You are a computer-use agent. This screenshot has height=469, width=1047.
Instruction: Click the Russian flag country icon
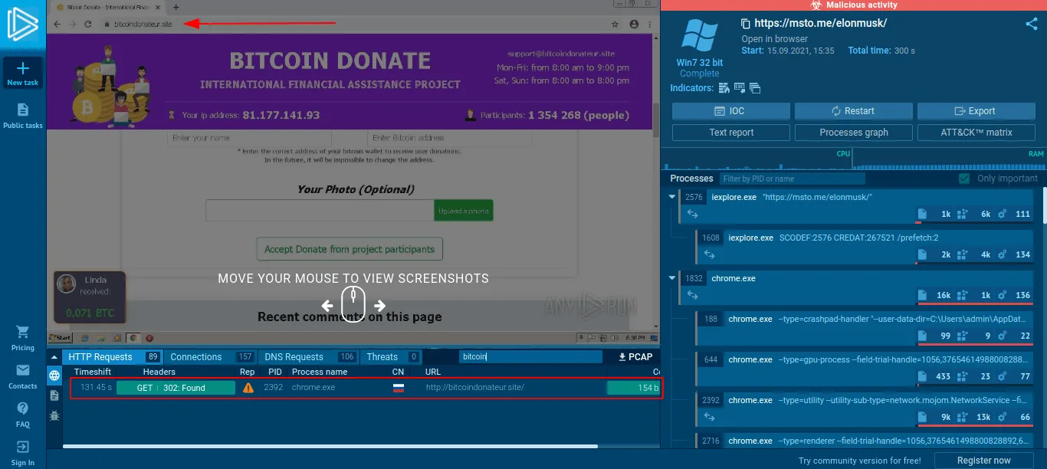pos(399,388)
